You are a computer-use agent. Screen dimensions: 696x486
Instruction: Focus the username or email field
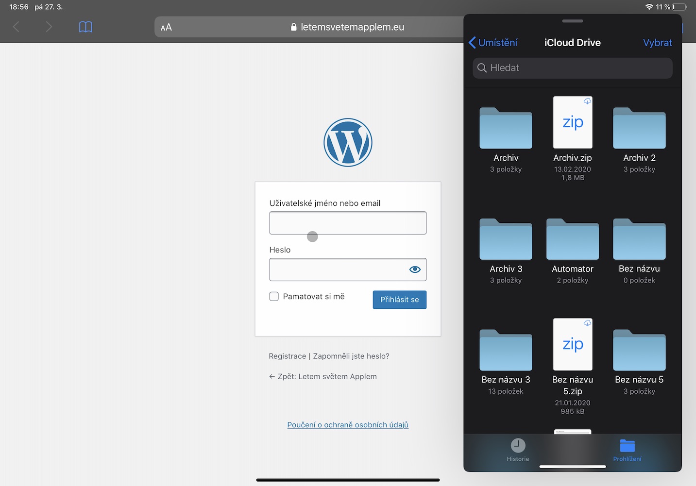(348, 223)
